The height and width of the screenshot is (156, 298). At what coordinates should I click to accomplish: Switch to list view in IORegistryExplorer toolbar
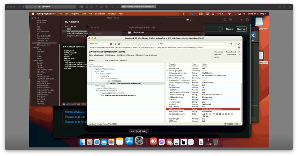115,44
